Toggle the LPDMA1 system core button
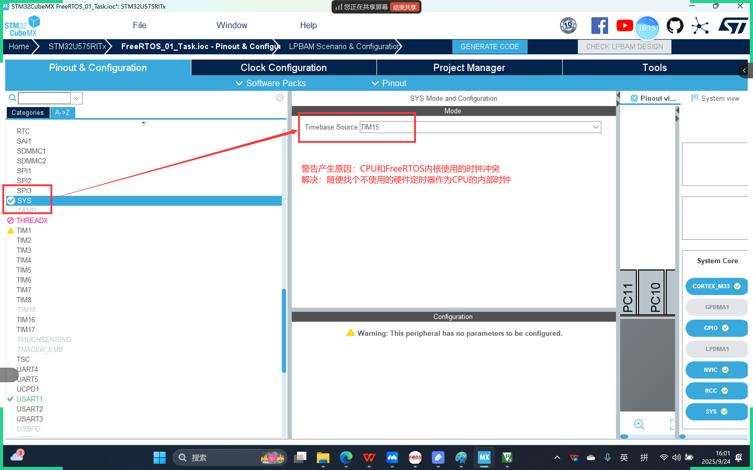The height and width of the screenshot is (470, 753). [717, 349]
